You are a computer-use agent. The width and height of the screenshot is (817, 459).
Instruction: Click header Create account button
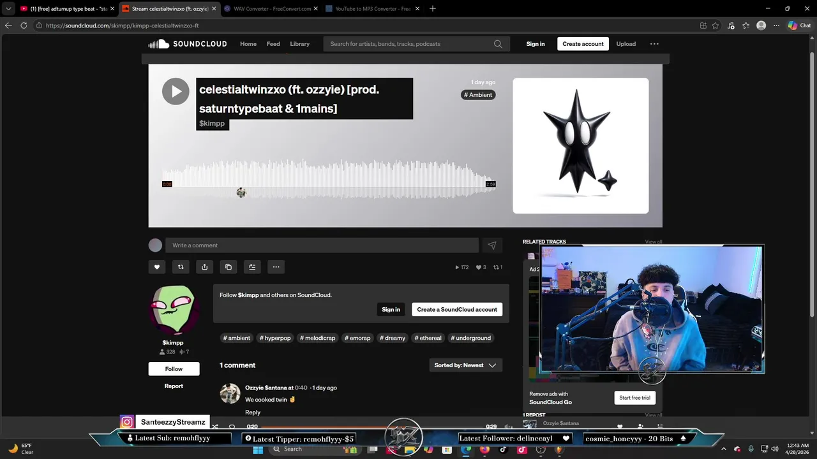pyautogui.click(x=583, y=44)
